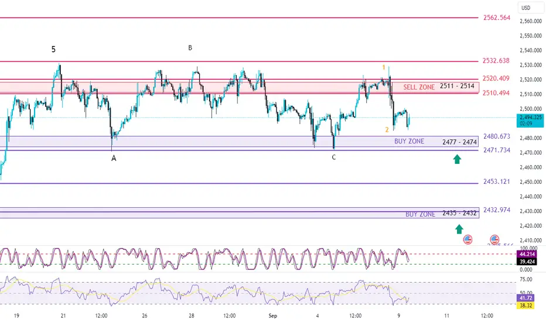Screen dimensions: 546x322
Task: Click the 2,420.000 tick on the price axis
Action: (x=531, y=225)
